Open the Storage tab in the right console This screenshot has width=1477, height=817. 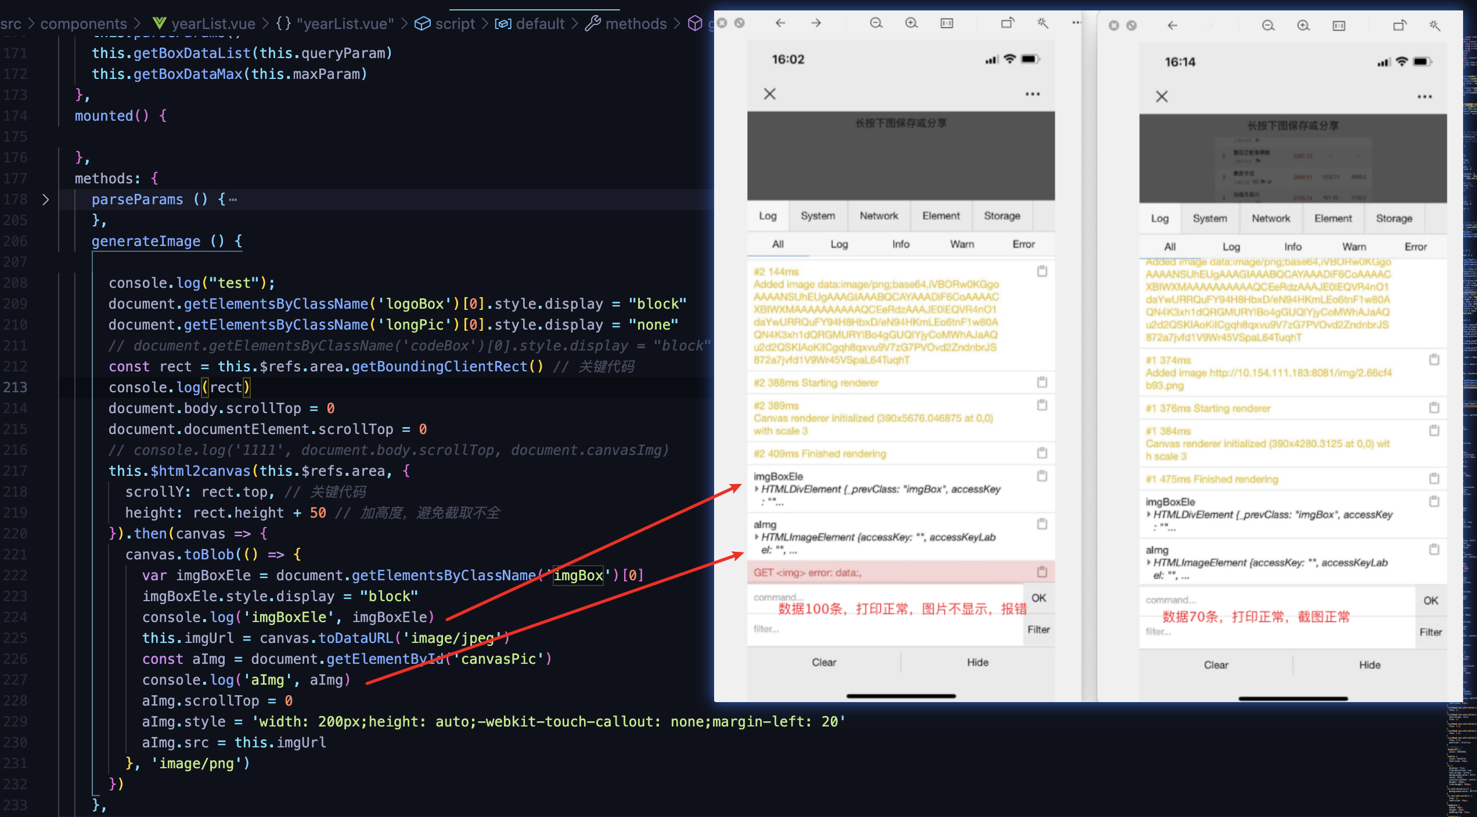click(1394, 218)
